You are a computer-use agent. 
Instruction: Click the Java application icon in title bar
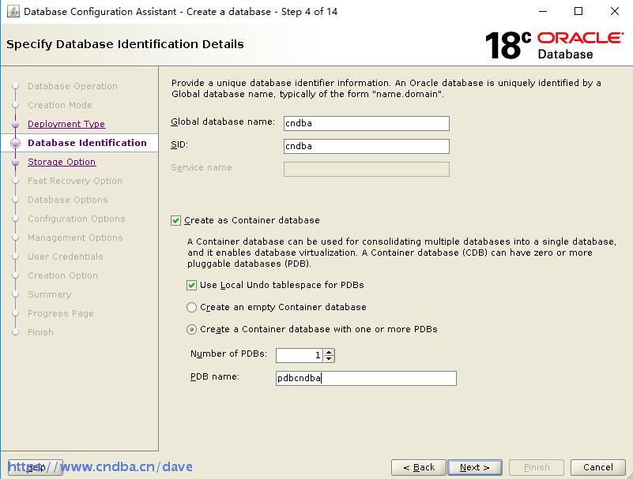13,11
